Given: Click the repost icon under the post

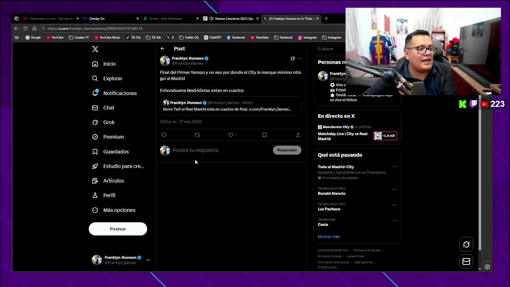Looking at the screenshot, I should tap(197, 135).
